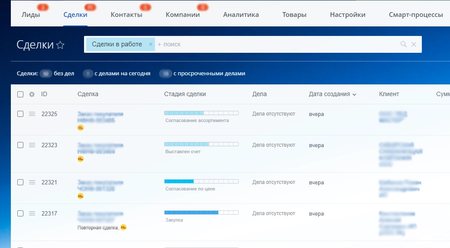
Task: Open row actions menu for deal 22323
Action: pos(32,145)
